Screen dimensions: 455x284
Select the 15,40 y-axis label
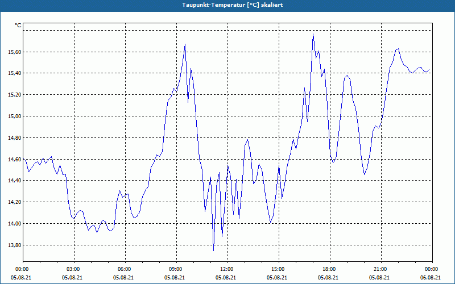click(x=15, y=73)
